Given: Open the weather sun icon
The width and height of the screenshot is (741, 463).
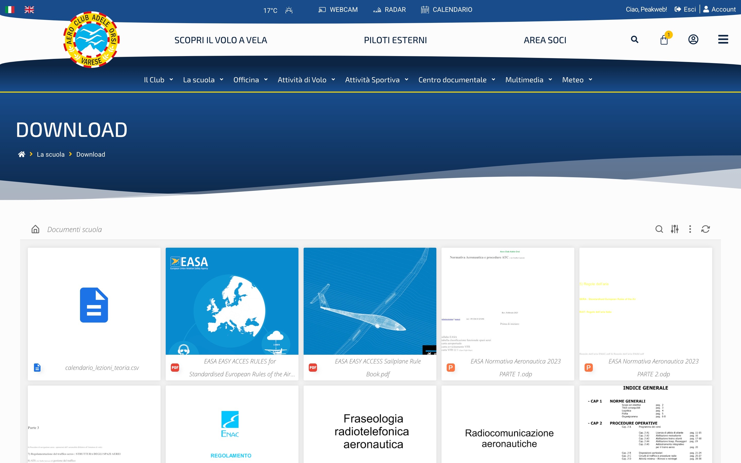Looking at the screenshot, I should click(289, 10).
